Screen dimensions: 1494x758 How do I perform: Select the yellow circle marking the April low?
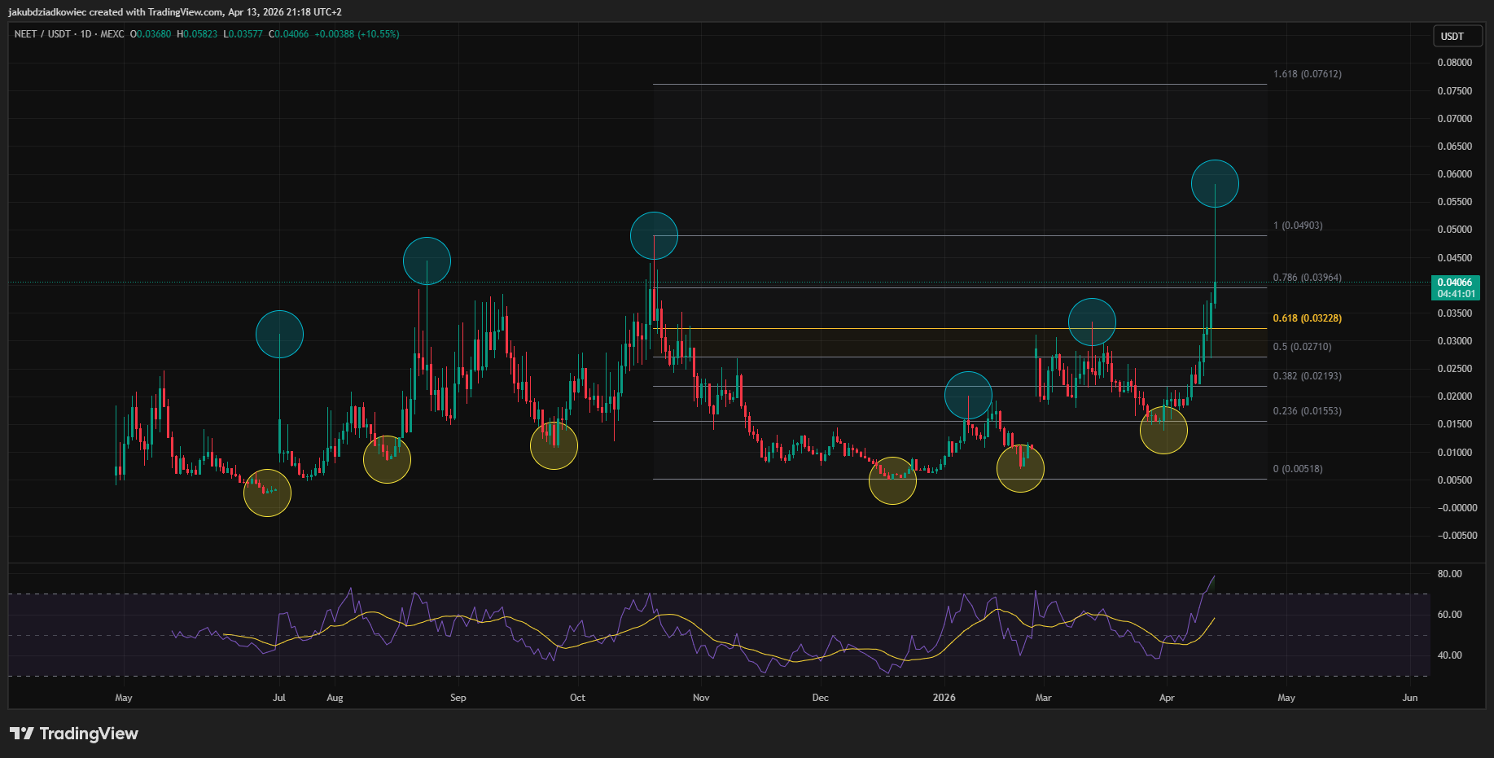coord(1163,430)
